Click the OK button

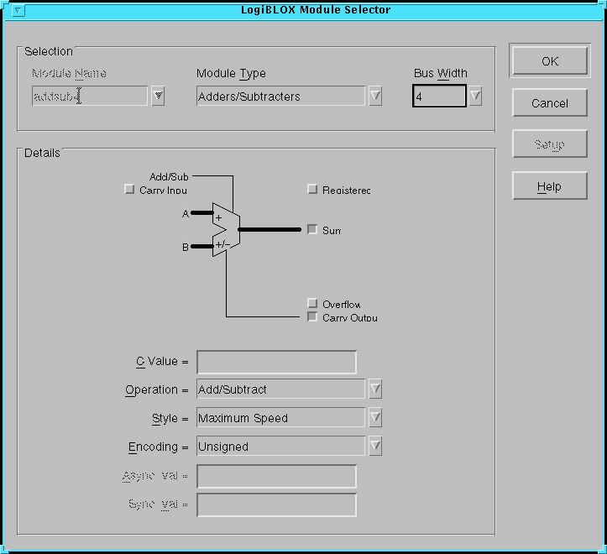point(549,61)
